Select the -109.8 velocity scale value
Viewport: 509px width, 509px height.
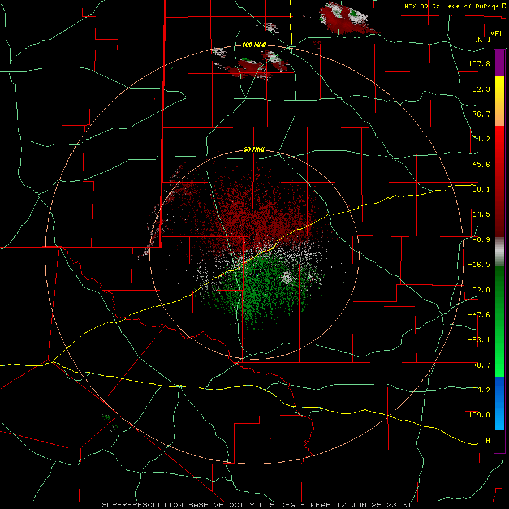click(477, 415)
